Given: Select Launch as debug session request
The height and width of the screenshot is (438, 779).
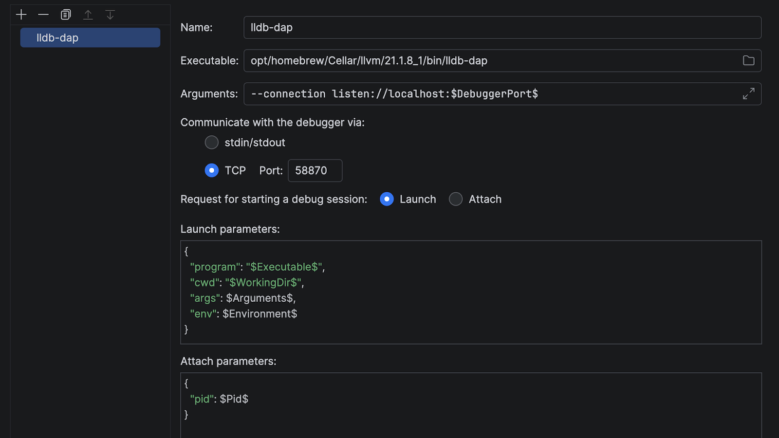Looking at the screenshot, I should point(387,199).
